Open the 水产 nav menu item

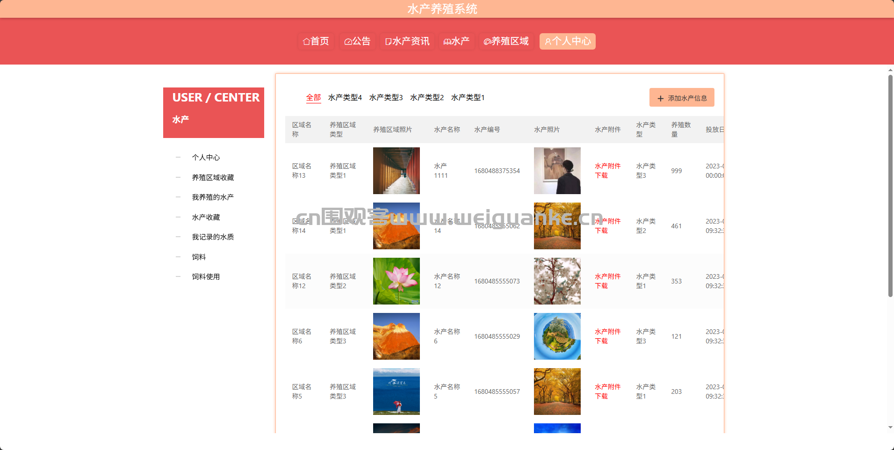456,41
